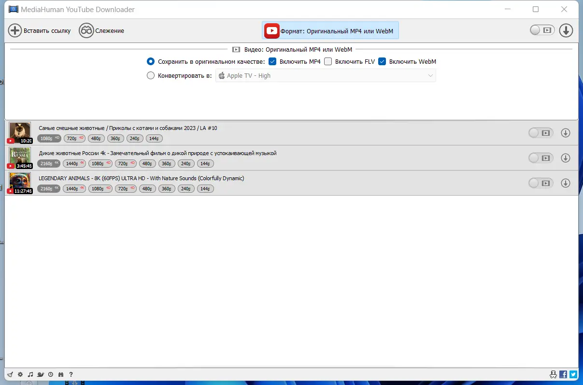583x385 pixels.
Task: Choose 360p for LEGENDARY ANIMALS
Action: tap(166, 188)
